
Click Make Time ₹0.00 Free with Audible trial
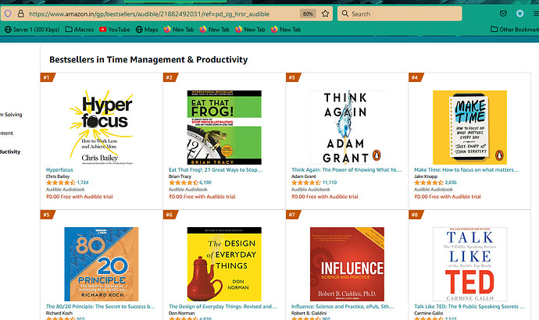(448, 197)
